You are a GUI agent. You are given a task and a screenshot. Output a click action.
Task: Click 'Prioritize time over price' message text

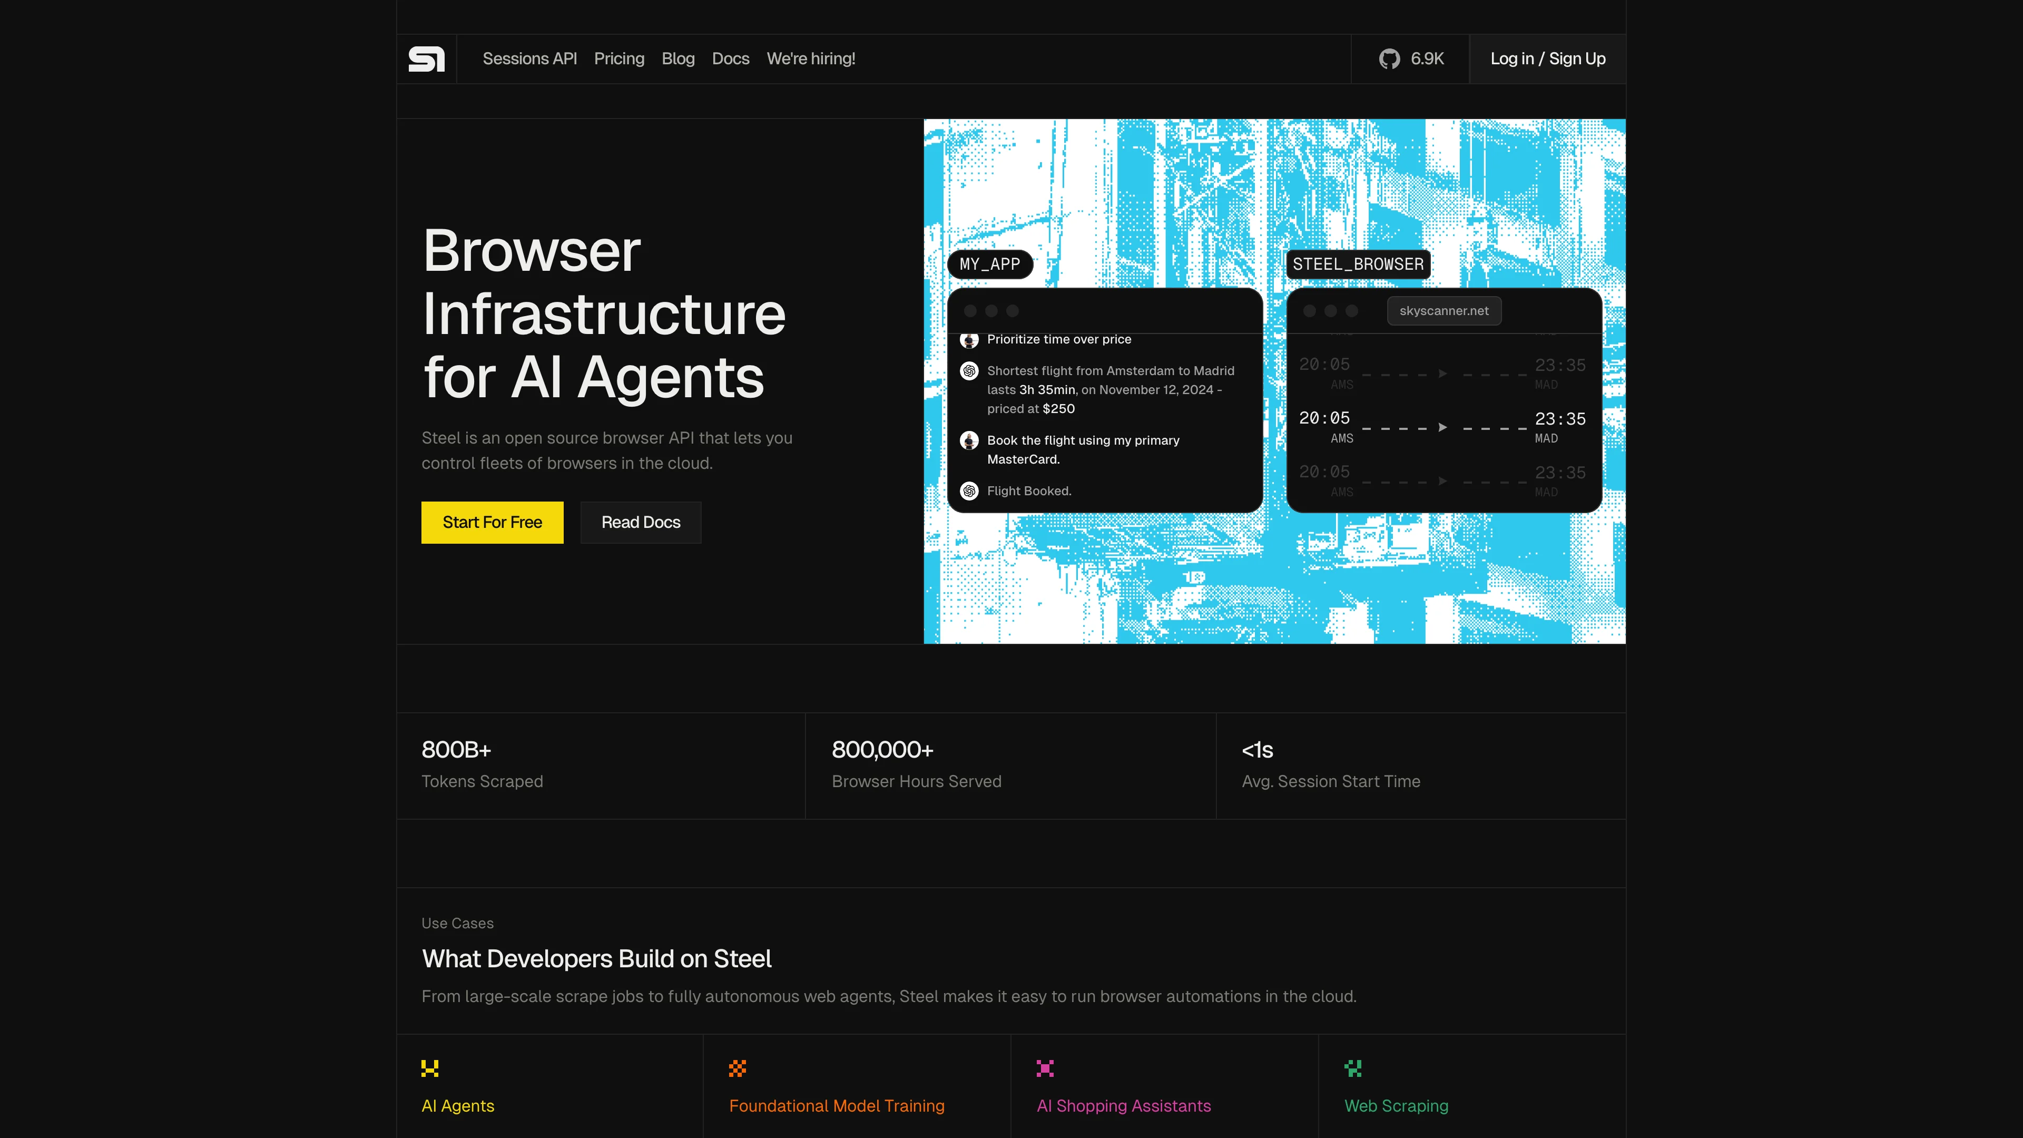coord(1058,339)
